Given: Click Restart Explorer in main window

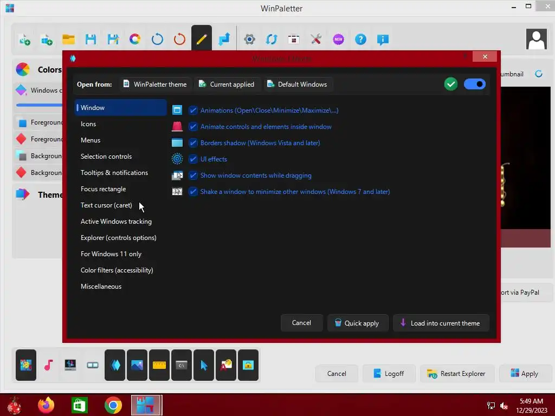Looking at the screenshot, I should (457, 374).
